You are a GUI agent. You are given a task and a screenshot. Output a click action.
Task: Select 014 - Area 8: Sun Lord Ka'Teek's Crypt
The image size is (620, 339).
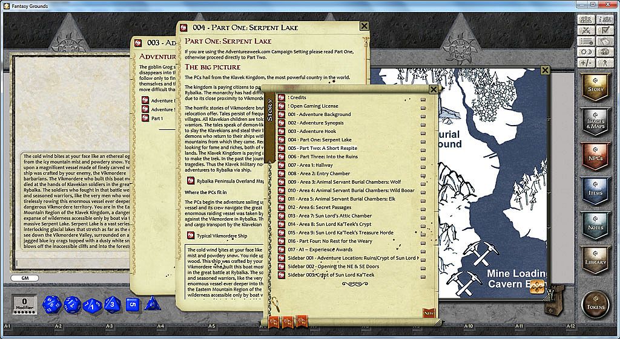pyautogui.click(x=329, y=224)
